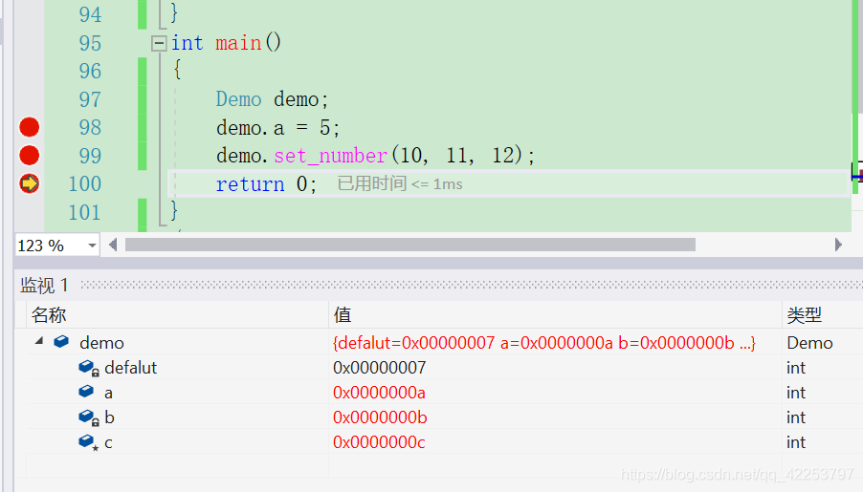The height and width of the screenshot is (492, 863).
Task: Click line number 101 in the gutter
Action: coord(85,212)
